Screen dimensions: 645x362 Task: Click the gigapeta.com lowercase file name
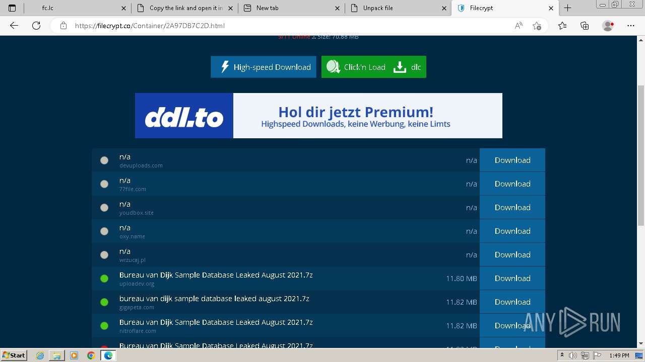click(x=214, y=299)
